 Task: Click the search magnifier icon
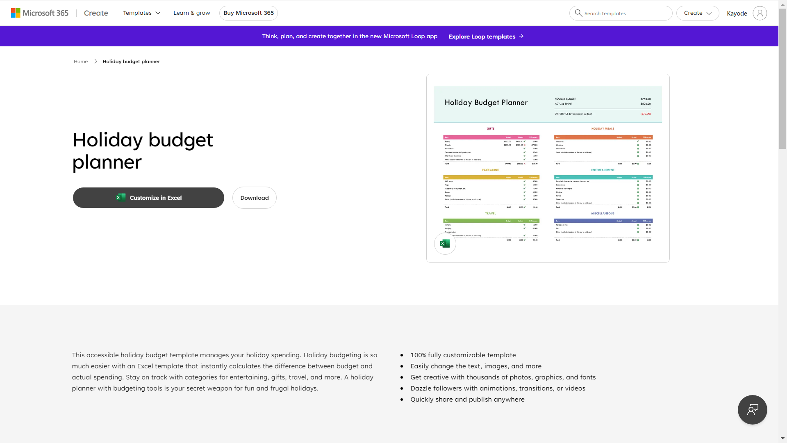coord(578,13)
